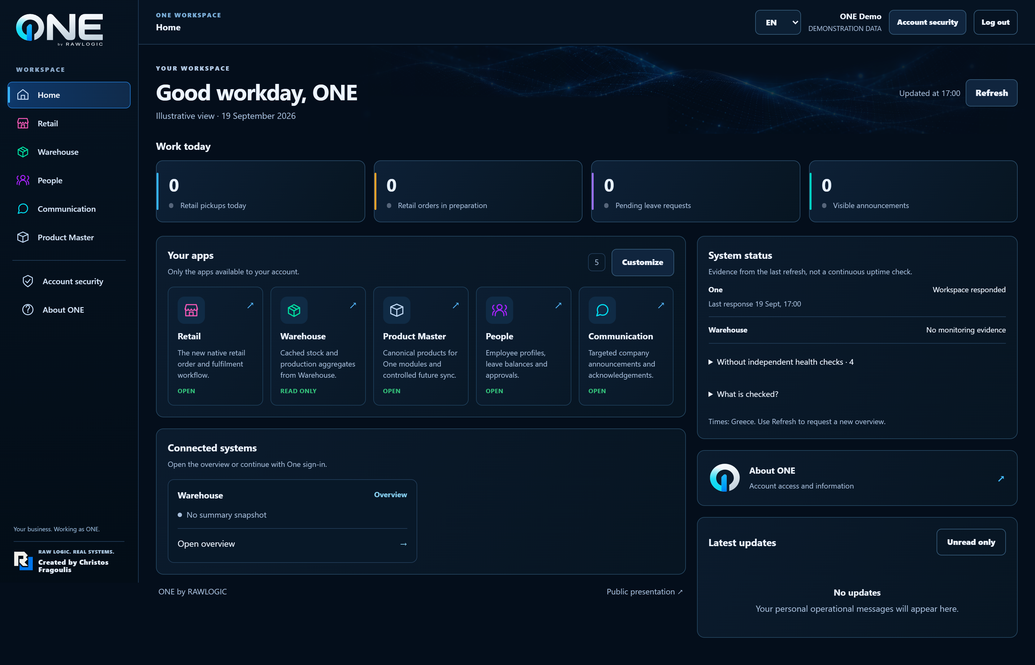Open the Retail app card icon

(191, 310)
